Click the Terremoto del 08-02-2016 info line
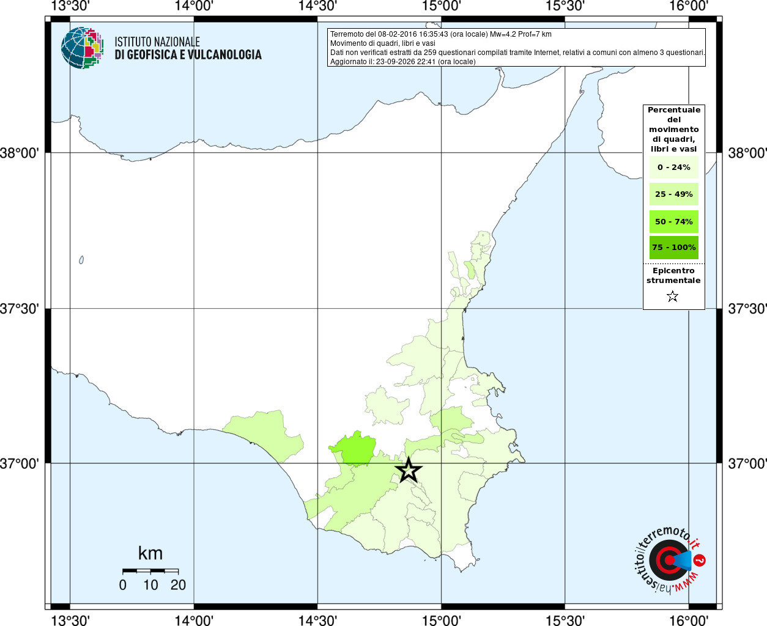The height and width of the screenshot is (626, 767). (441, 34)
